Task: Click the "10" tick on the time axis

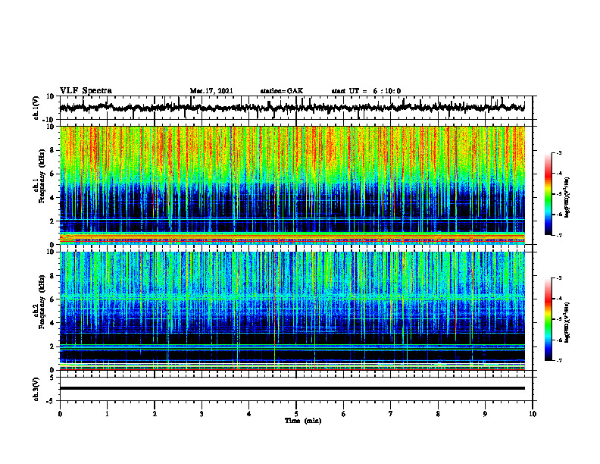Action: (533, 414)
